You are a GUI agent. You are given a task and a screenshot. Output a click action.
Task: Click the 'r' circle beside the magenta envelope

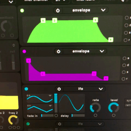[123, 79]
